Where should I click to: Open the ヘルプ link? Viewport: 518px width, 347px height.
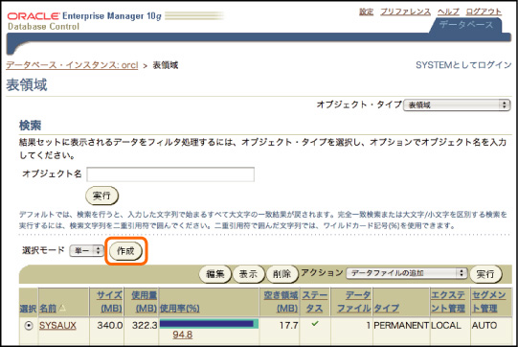pyautogui.click(x=448, y=12)
